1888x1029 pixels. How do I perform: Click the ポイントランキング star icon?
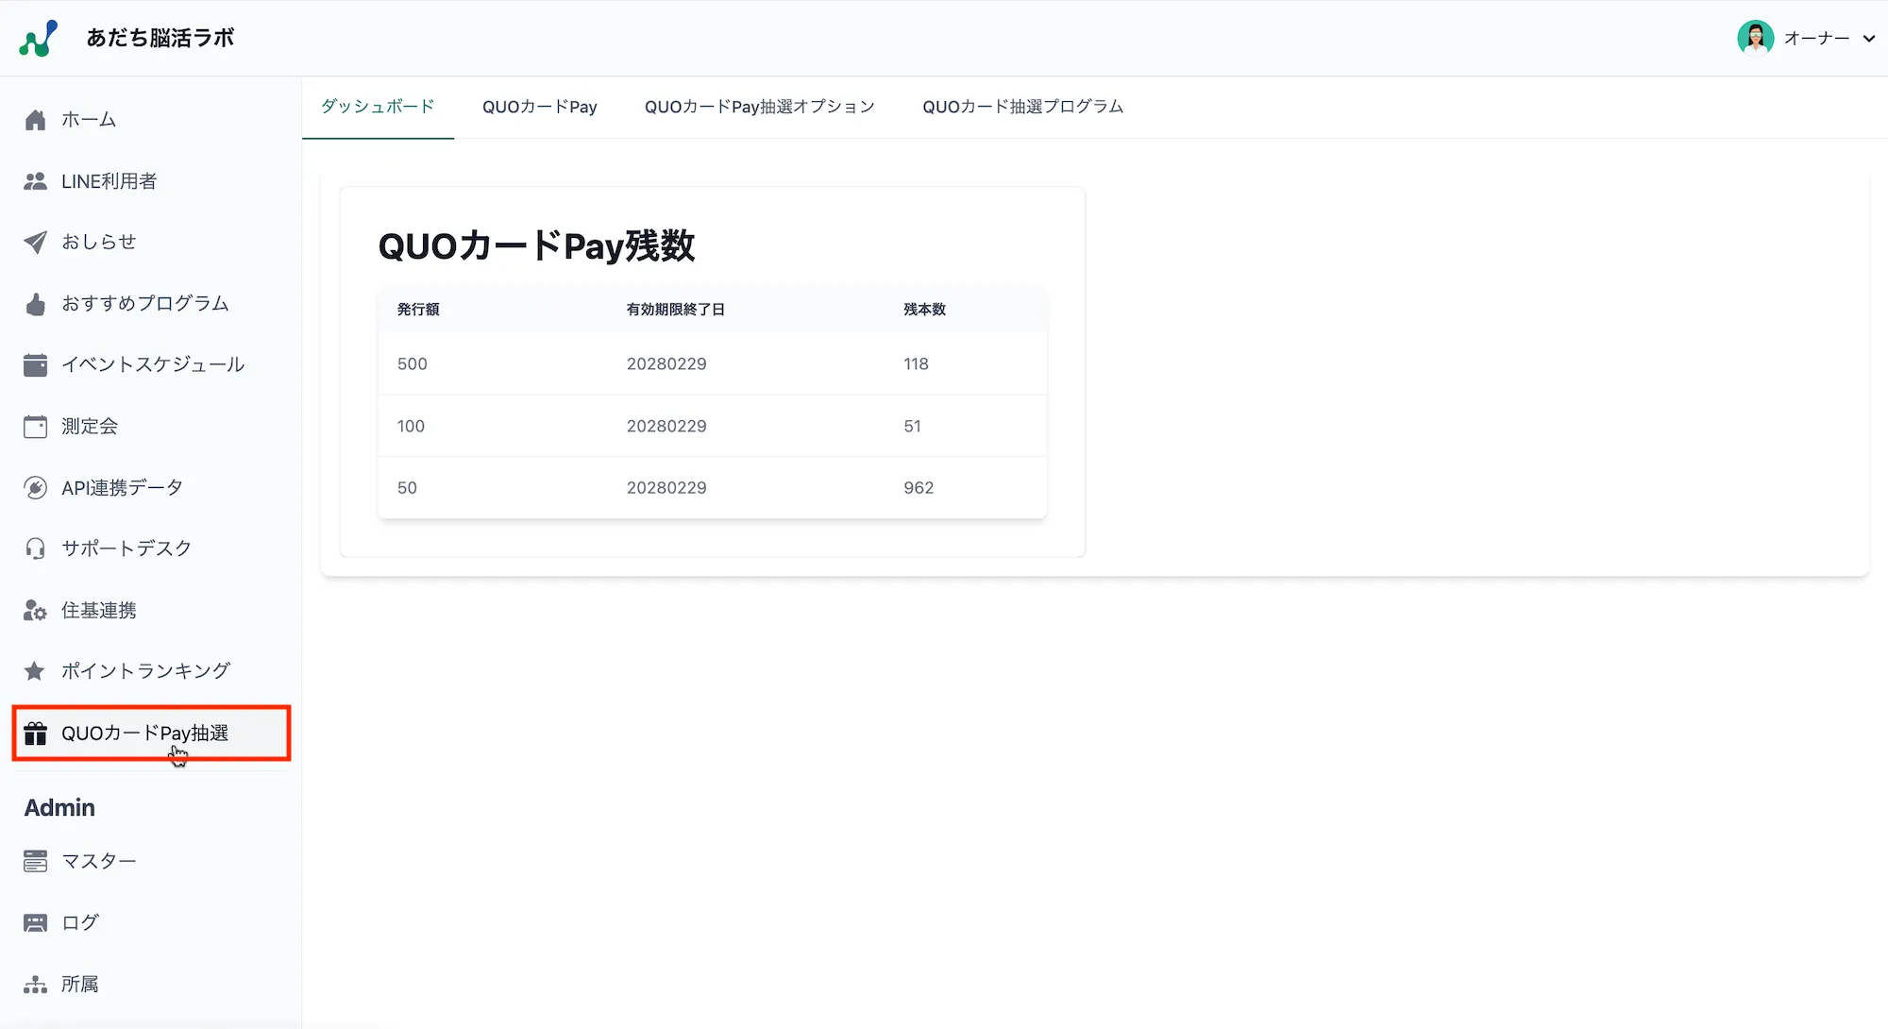35,670
